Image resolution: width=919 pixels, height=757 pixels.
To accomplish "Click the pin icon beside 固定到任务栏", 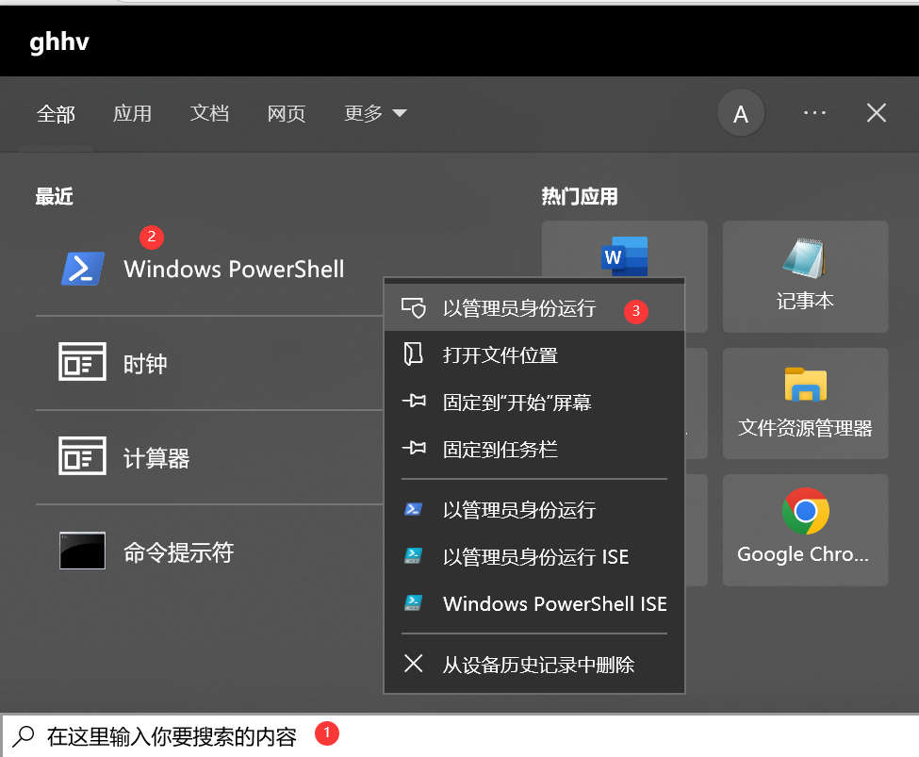I will (414, 448).
